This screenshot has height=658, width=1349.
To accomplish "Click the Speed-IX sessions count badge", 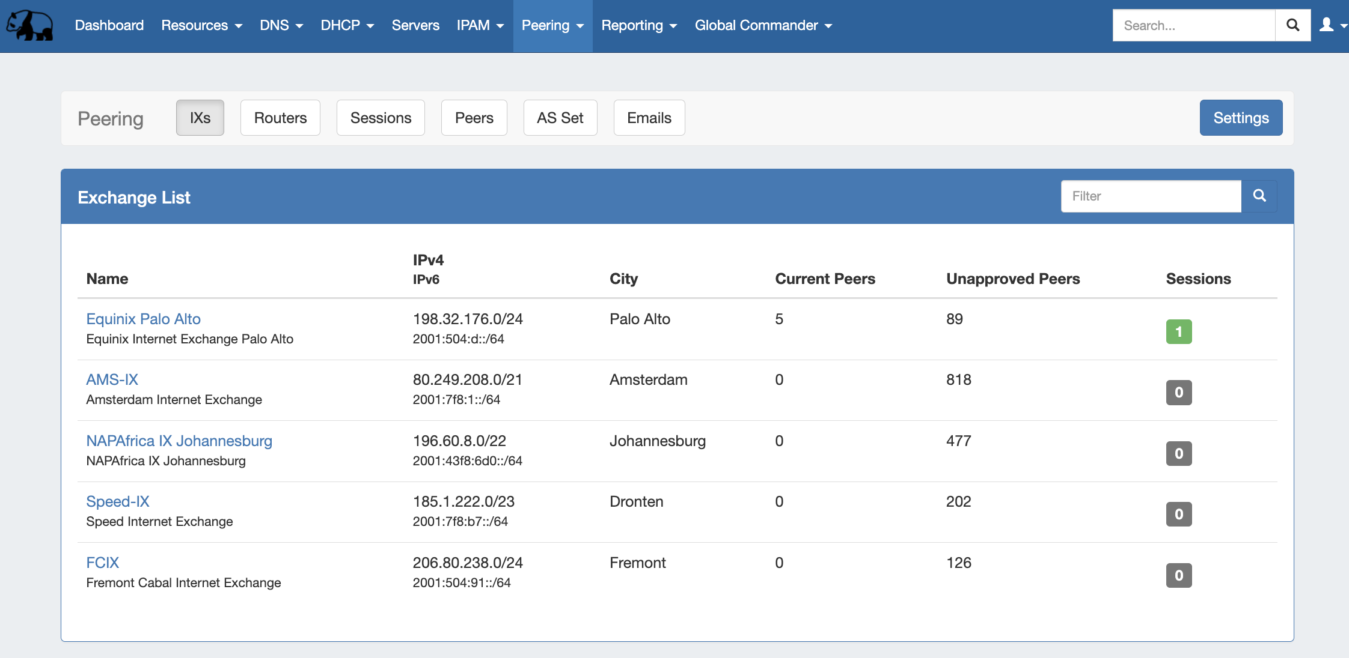I will tap(1178, 514).
